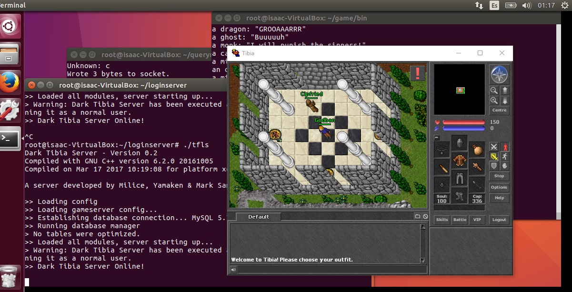Click the Soul 100 counter
The width and height of the screenshot is (572, 292).
pos(442,199)
